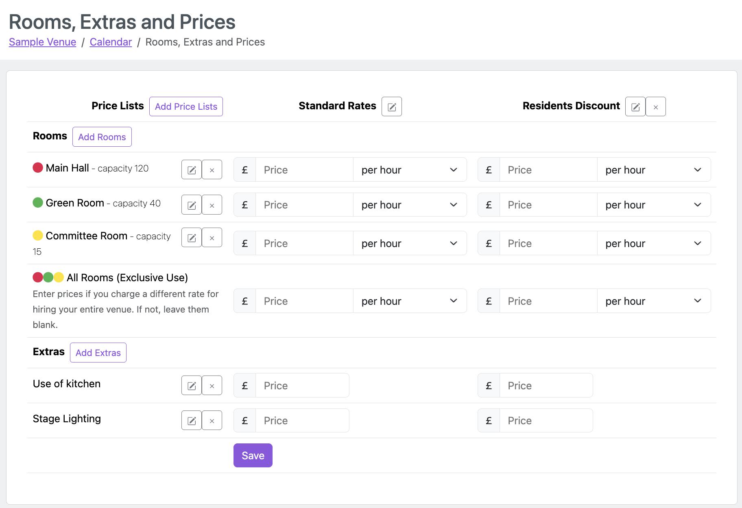Save the prices with the Save button
Image resolution: width=742 pixels, height=508 pixels.
[253, 456]
